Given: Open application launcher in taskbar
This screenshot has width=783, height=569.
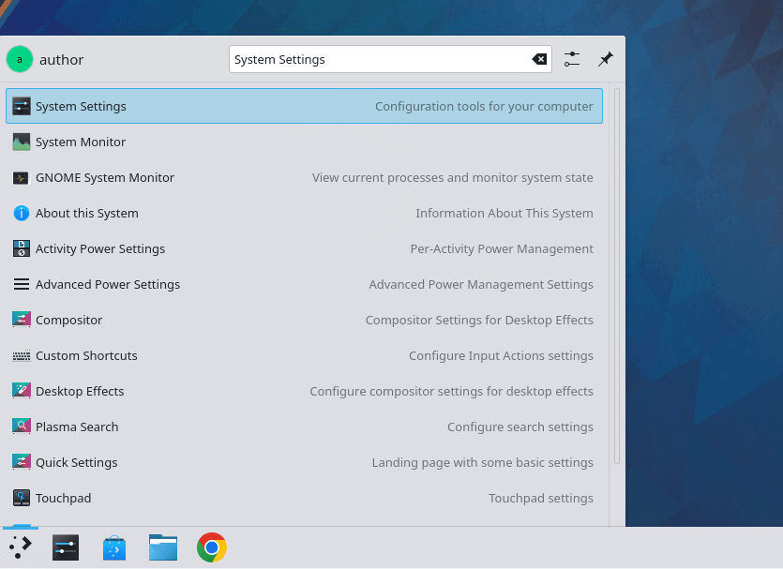Looking at the screenshot, I should pos(20,547).
